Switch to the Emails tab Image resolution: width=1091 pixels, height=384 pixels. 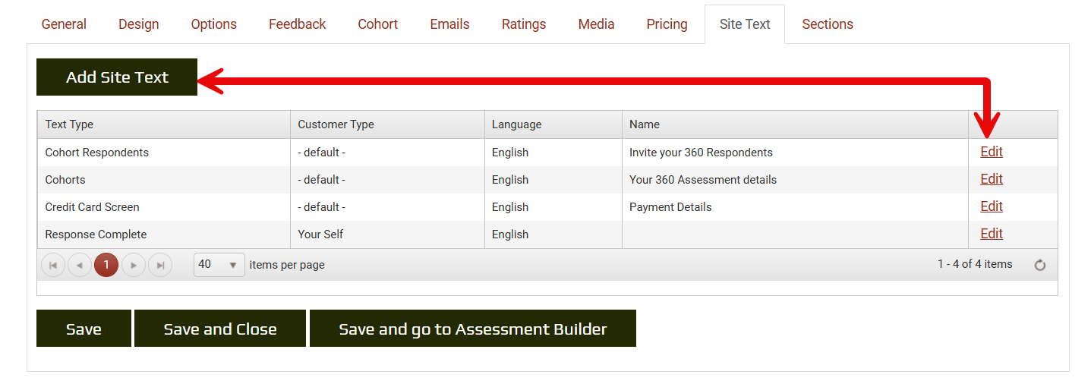tap(449, 24)
